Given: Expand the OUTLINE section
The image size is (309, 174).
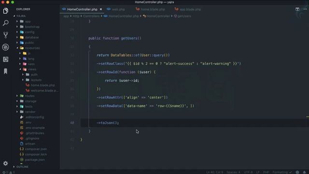Looking at the screenshot, I should [21, 167].
